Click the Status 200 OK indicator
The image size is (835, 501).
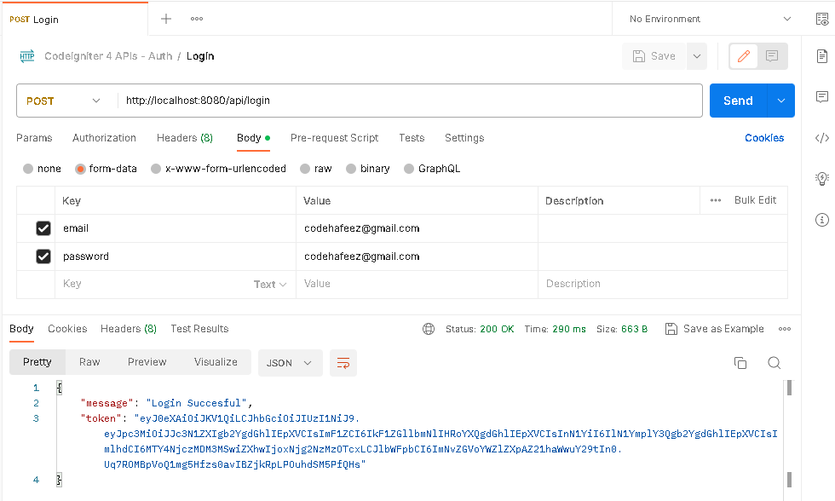pos(480,329)
